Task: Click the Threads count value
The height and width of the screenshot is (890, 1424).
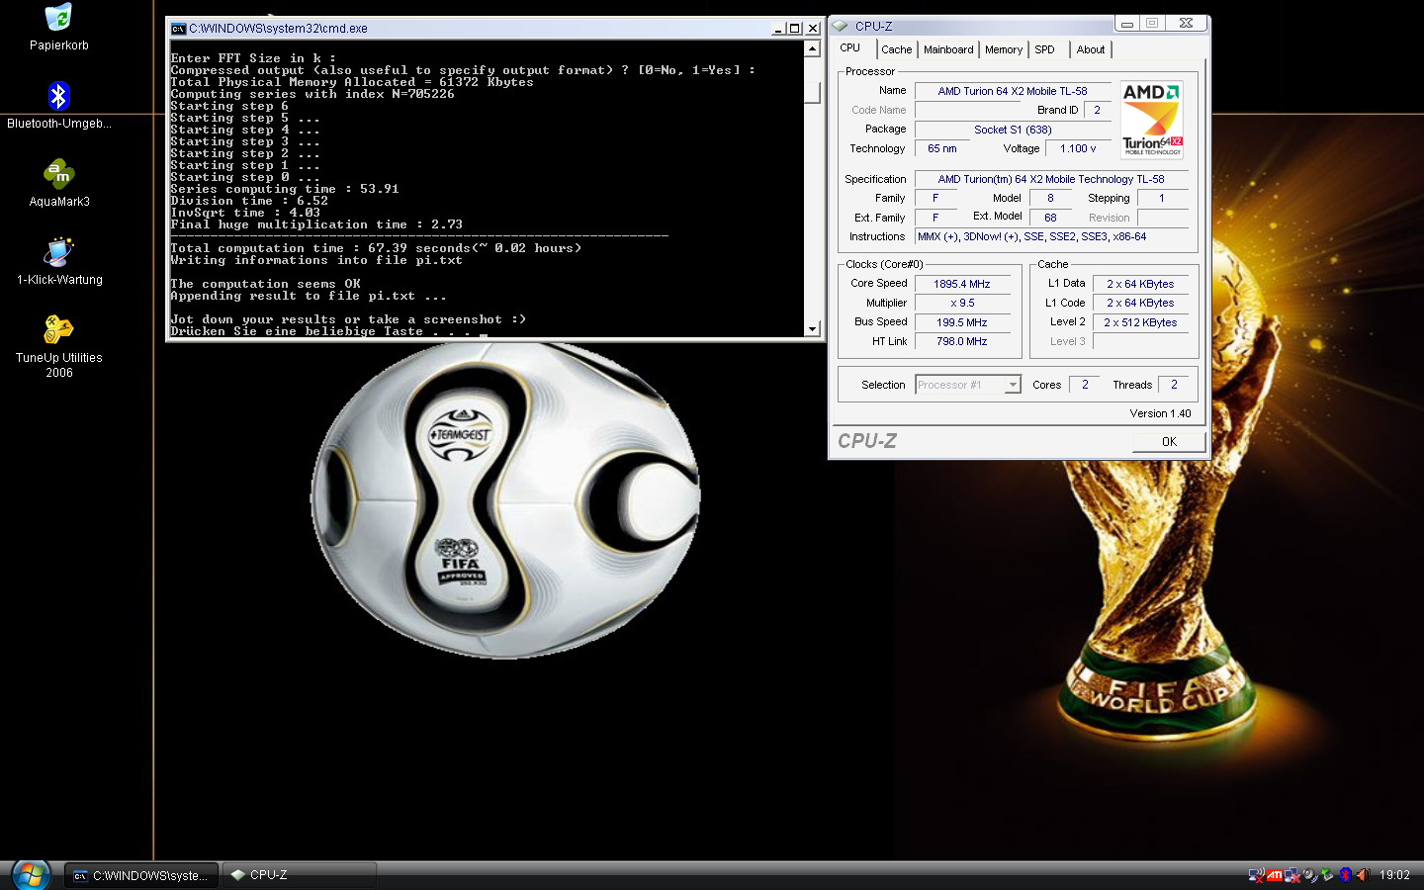Action: coord(1174,385)
